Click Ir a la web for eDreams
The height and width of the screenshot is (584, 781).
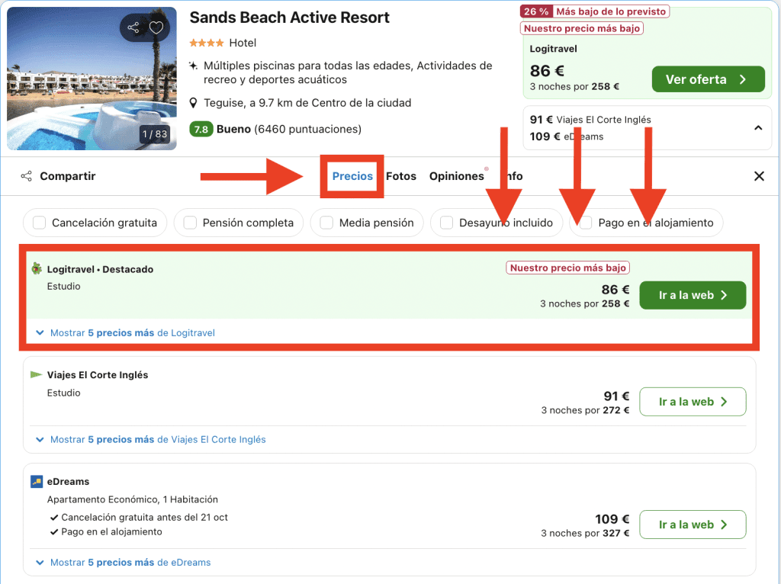pyautogui.click(x=693, y=525)
